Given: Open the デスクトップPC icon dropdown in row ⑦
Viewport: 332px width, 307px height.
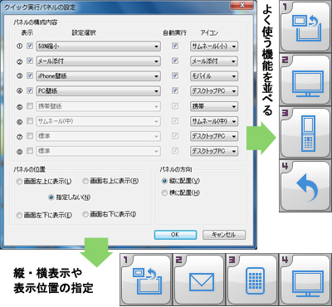Looking at the screenshot, I should [214, 136].
